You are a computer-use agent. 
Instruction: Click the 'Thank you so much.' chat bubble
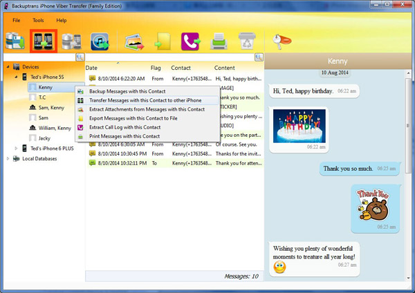click(360, 169)
